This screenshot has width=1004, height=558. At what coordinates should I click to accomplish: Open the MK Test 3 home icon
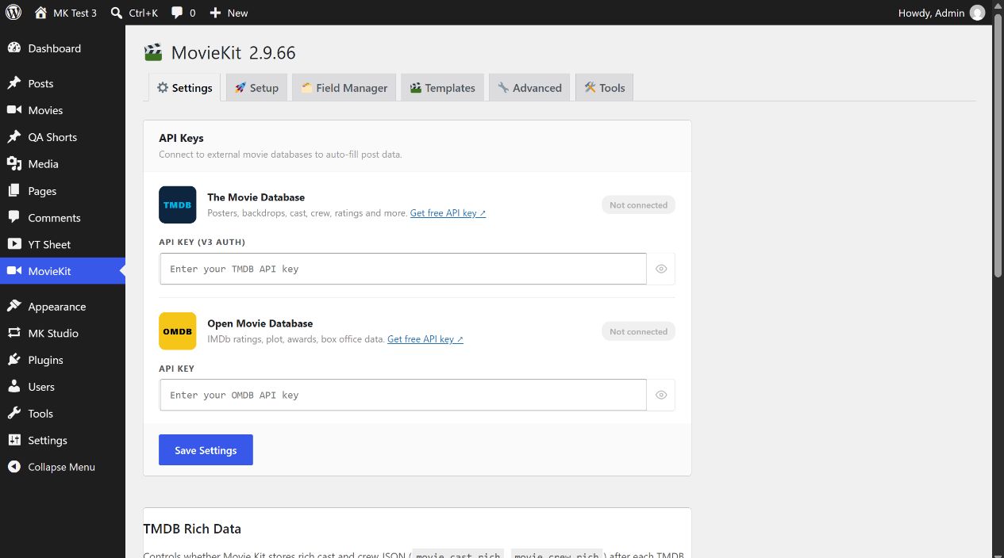pyautogui.click(x=40, y=13)
